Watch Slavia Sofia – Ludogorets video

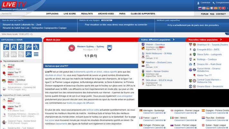pos(209,55)
